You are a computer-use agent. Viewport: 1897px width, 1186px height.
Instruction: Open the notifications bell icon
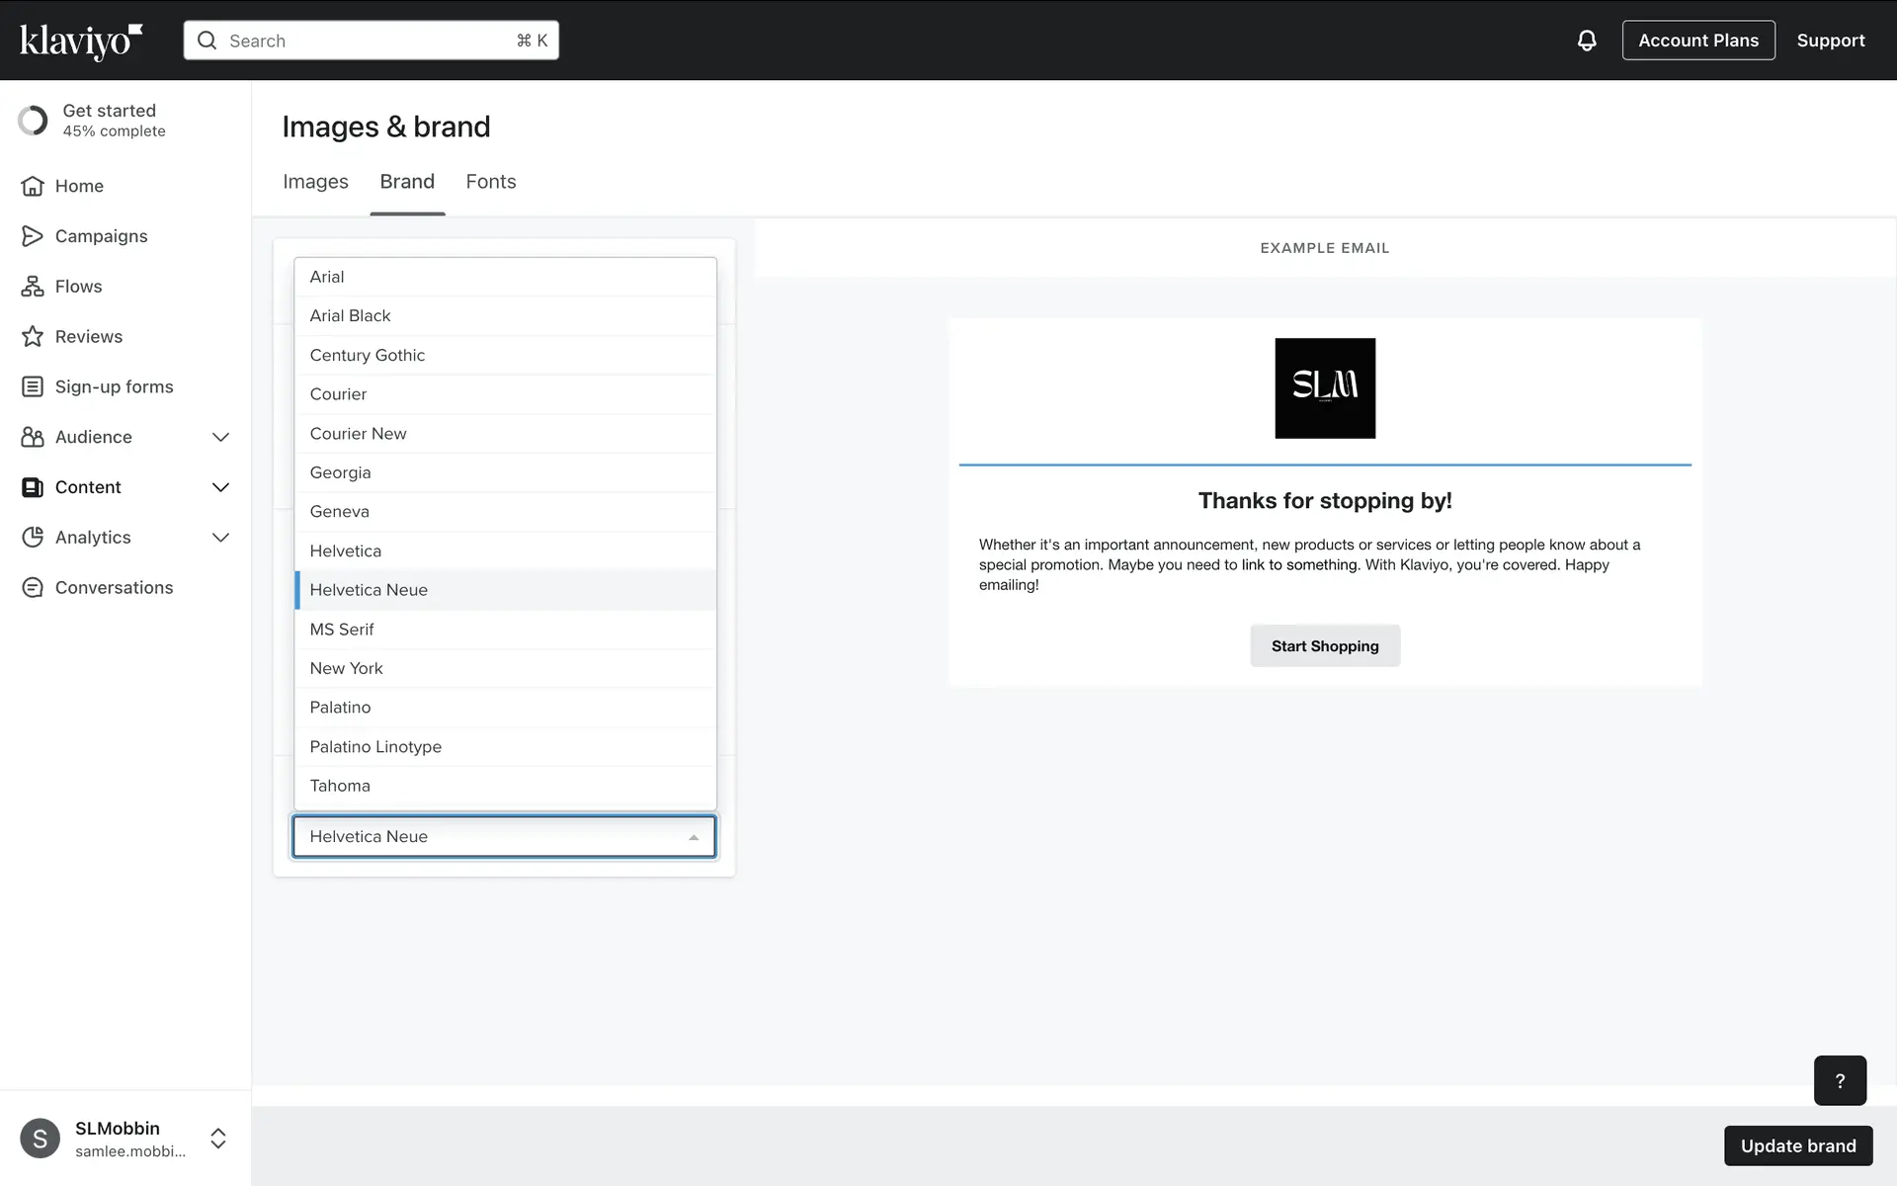point(1586,41)
